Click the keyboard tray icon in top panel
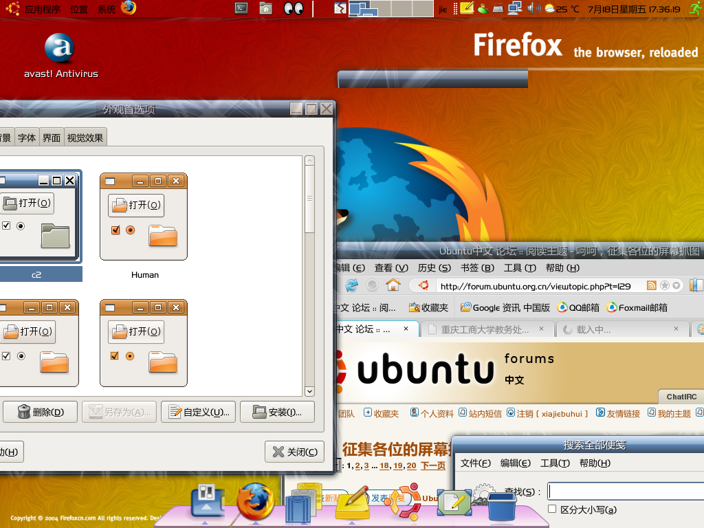 tap(498, 8)
